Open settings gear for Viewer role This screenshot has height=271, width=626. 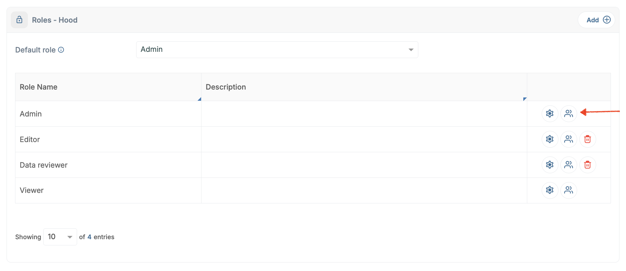[x=550, y=190]
